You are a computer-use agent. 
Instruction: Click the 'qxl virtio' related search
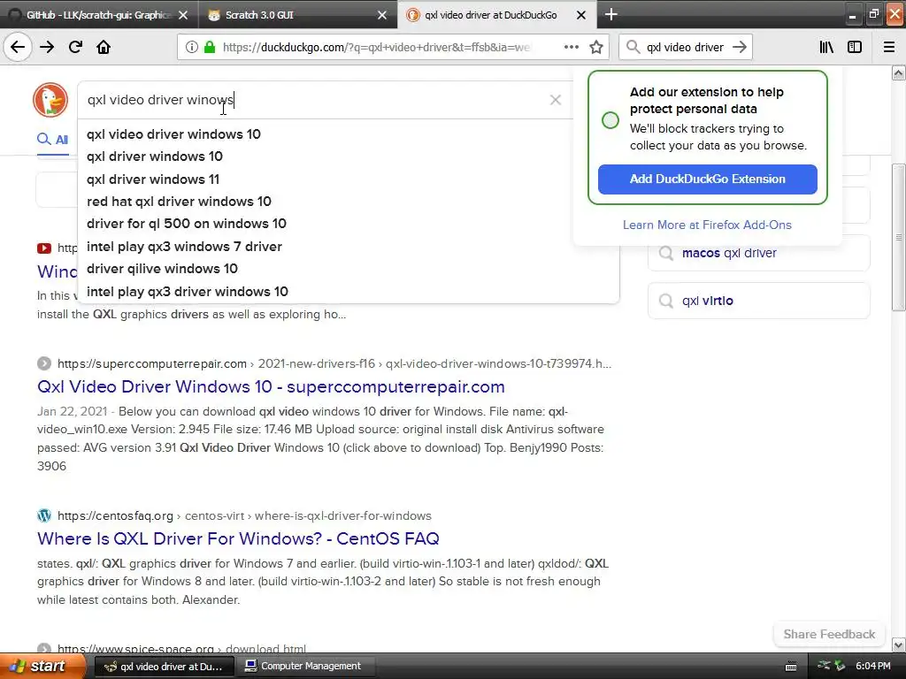tap(758, 301)
